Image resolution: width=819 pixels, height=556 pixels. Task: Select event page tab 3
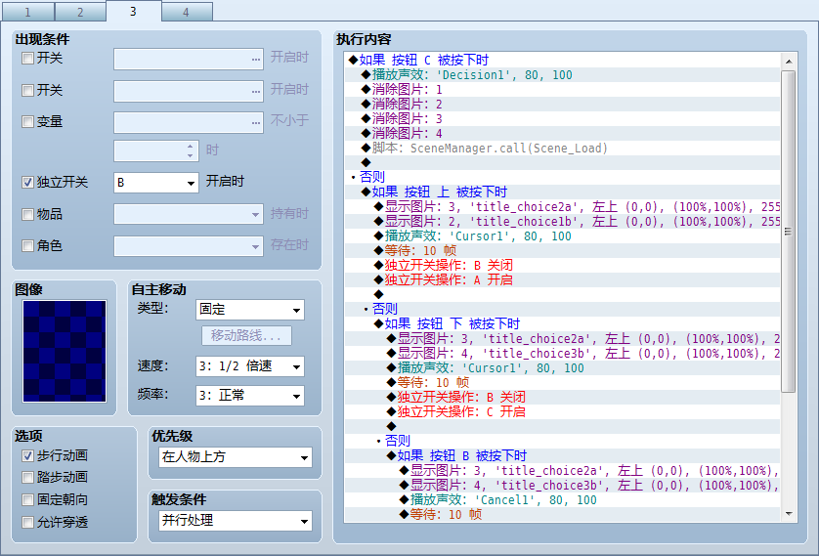(x=133, y=11)
